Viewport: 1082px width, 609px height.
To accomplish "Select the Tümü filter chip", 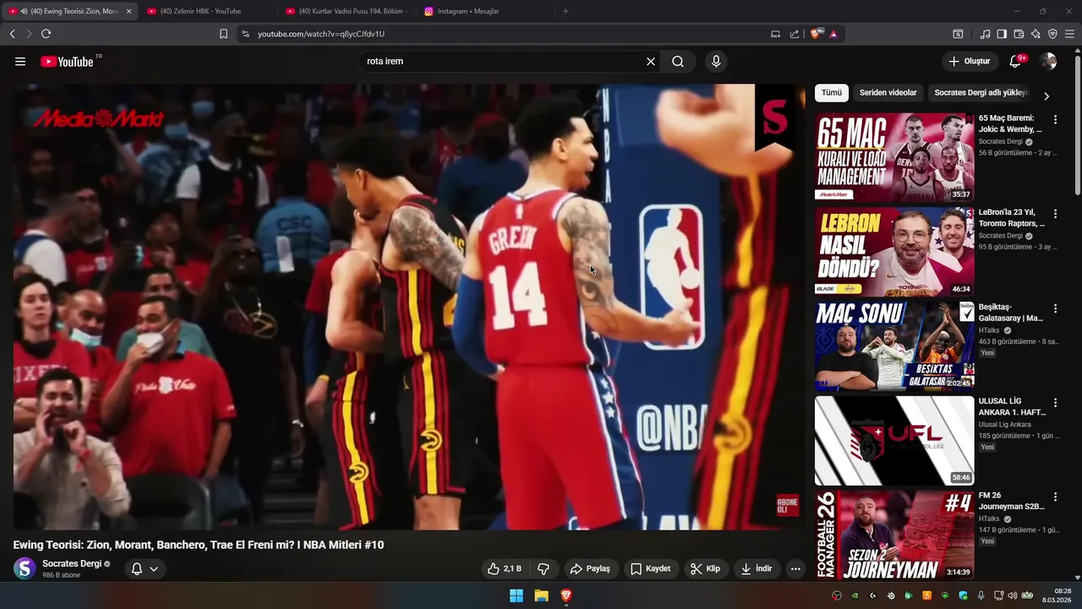I will (832, 93).
